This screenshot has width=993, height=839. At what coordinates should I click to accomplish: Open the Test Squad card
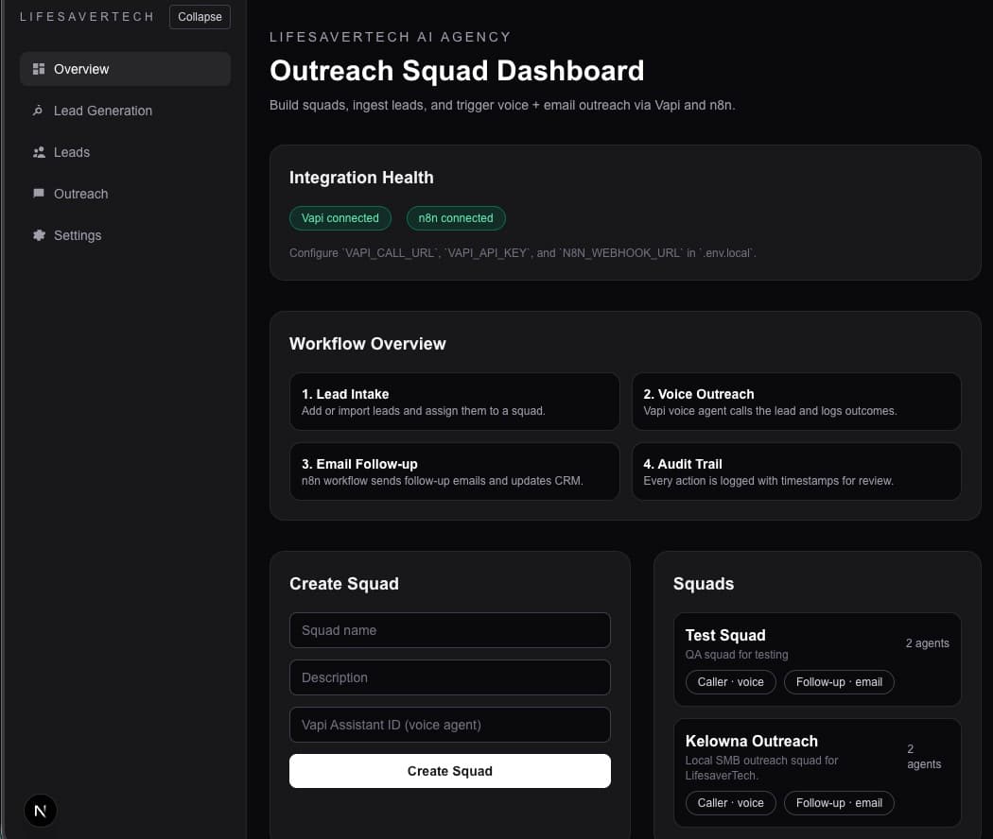pyautogui.click(x=818, y=659)
